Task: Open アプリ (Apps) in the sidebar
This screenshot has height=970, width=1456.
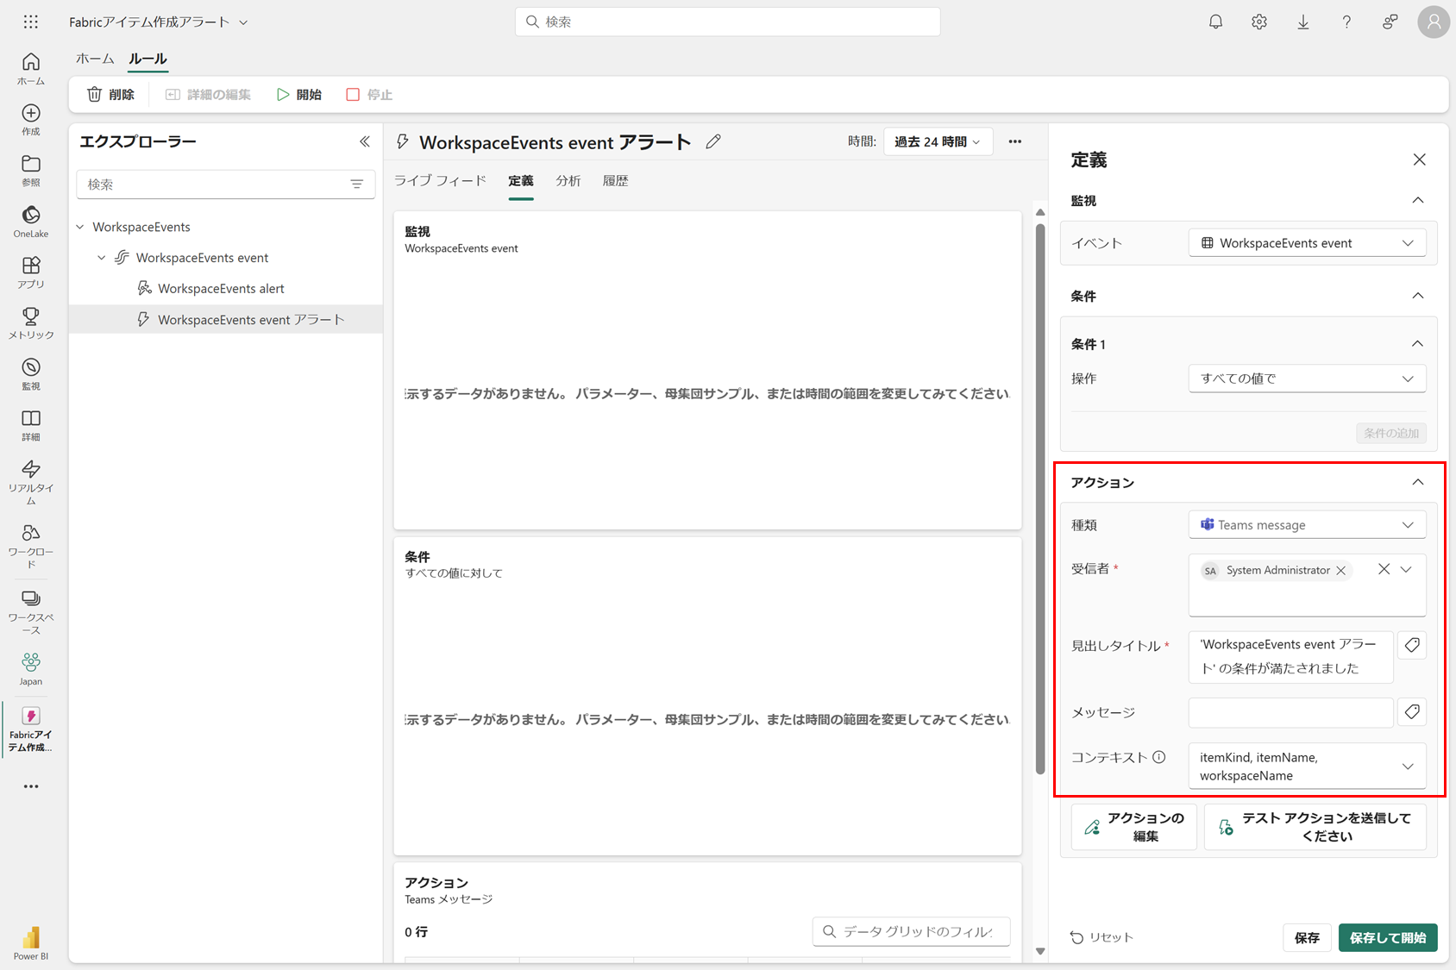Action: 31,272
